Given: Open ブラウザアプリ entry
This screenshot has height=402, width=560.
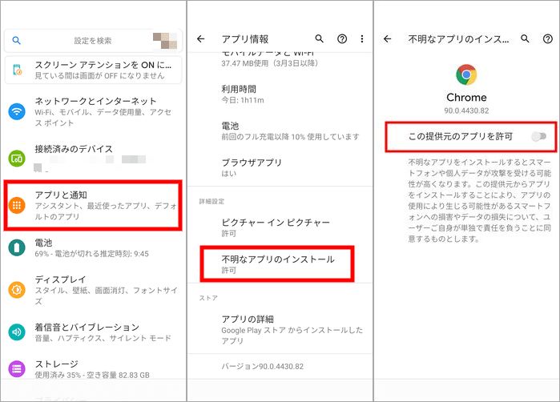Looking at the screenshot, I should coord(280,167).
